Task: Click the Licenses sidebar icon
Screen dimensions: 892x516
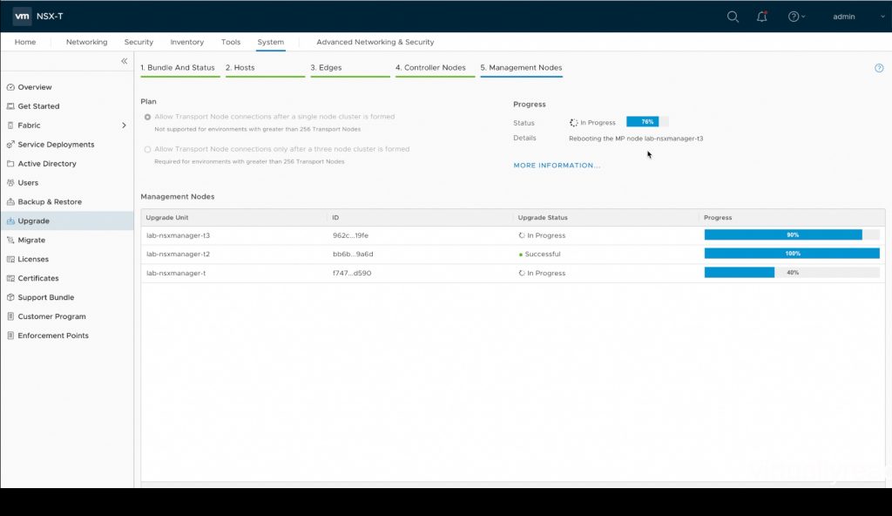Action: [10, 259]
